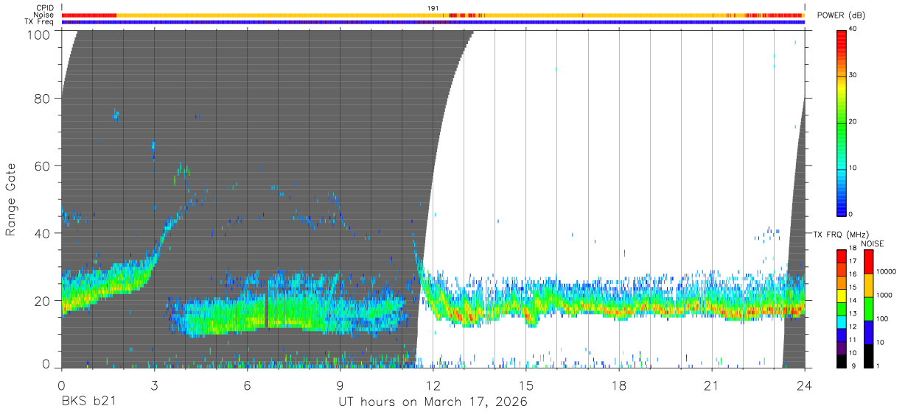This screenshot has height=417, width=905.
Task: Click the Noise row label at top left
Action: (43, 15)
